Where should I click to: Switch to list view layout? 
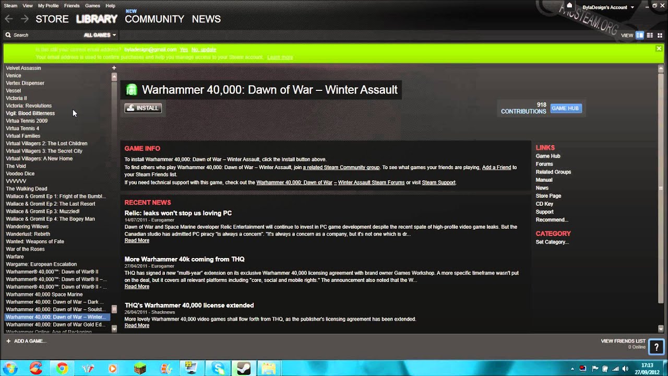pyautogui.click(x=650, y=35)
